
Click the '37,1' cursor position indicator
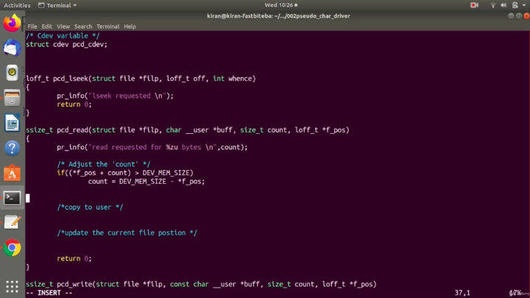click(x=462, y=293)
